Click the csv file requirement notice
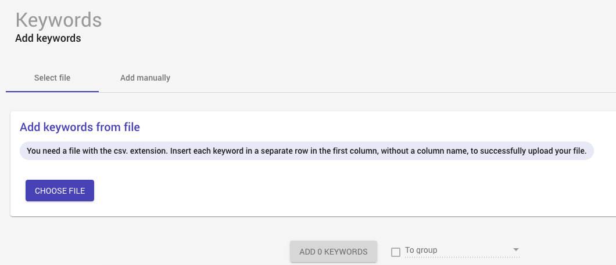The image size is (616, 265). point(306,151)
